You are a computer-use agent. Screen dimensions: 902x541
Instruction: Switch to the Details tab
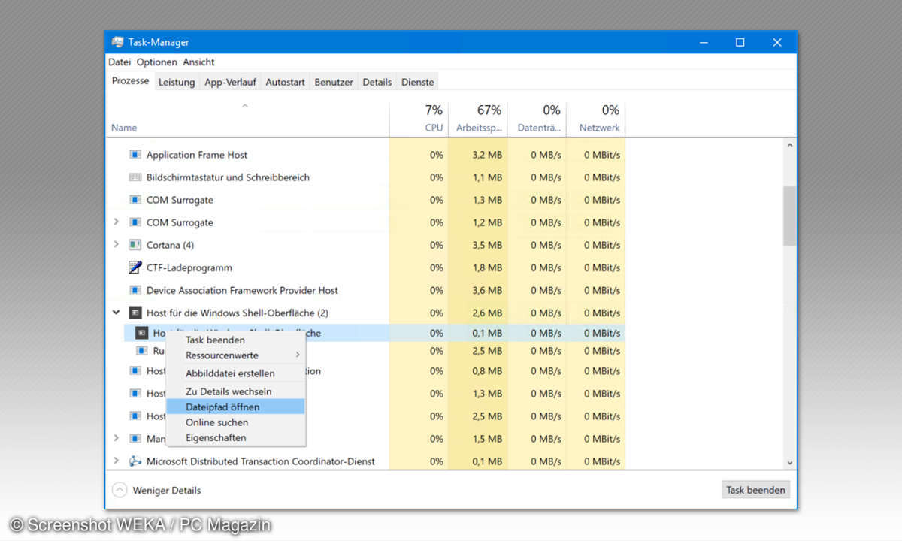[x=377, y=82]
